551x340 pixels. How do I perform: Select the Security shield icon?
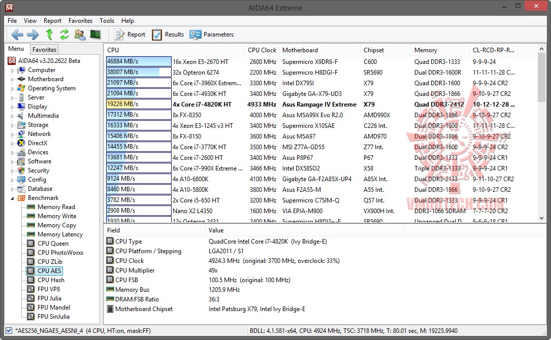(x=21, y=171)
